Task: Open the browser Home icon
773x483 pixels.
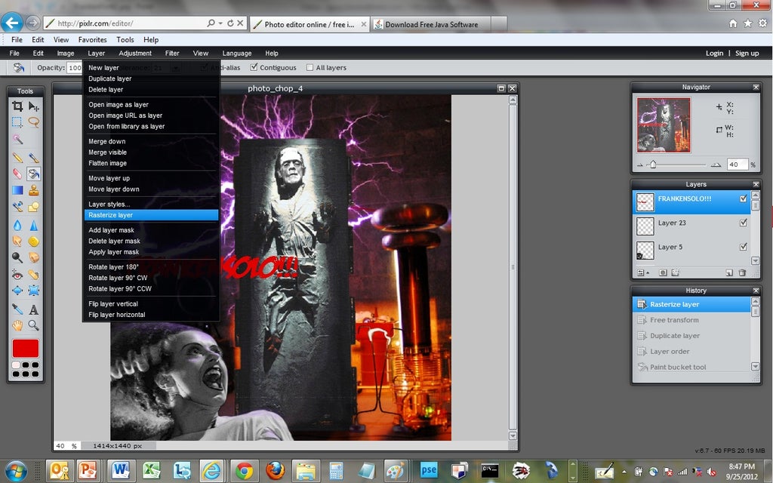Action: (x=733, y=23)
